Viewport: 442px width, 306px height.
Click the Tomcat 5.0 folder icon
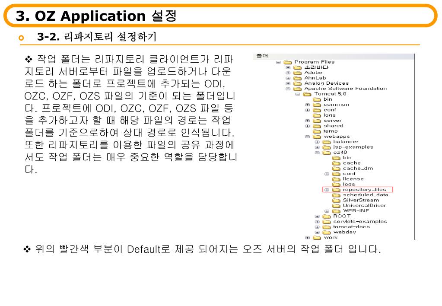(x=307, y=94)
